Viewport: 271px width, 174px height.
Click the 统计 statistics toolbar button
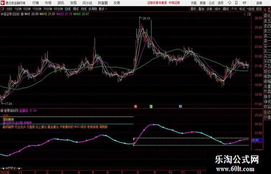tap(217, 9)
